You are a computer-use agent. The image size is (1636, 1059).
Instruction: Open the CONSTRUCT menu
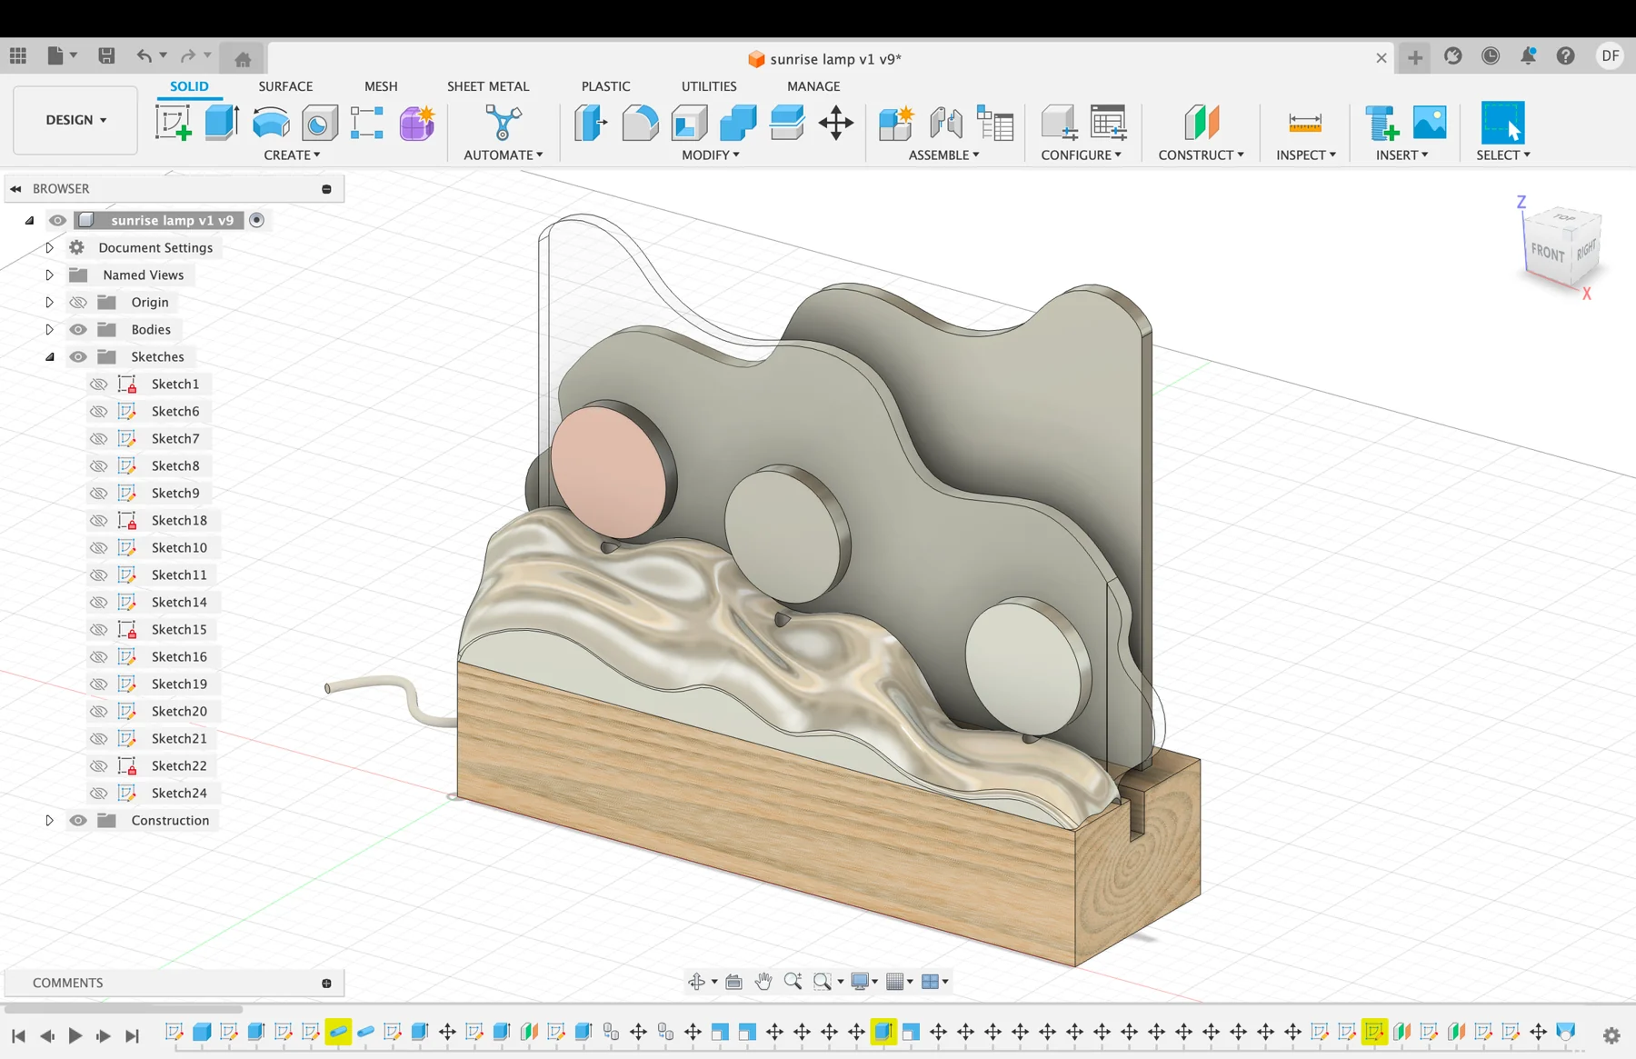click(x=1201, y=155)
